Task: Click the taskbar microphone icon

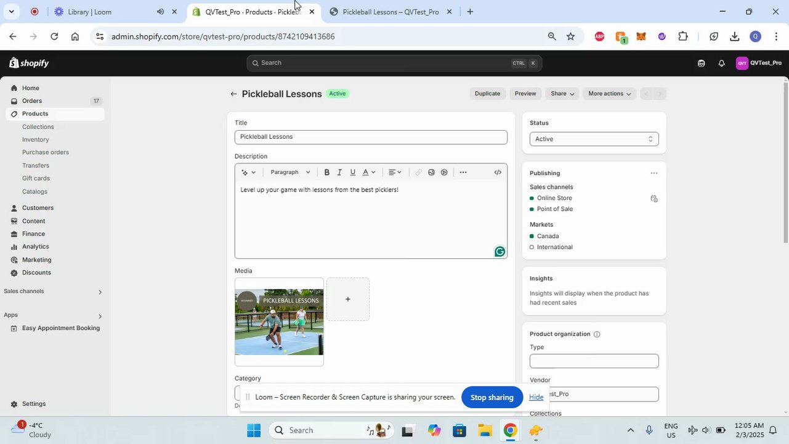Action: 649,430
